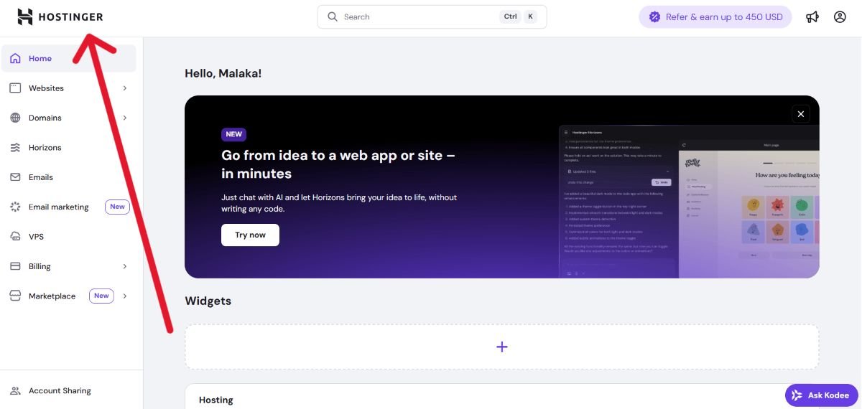The image size is (862, 409).
Task: Click the banner headline about web app
Action: [x=338, y=164]
